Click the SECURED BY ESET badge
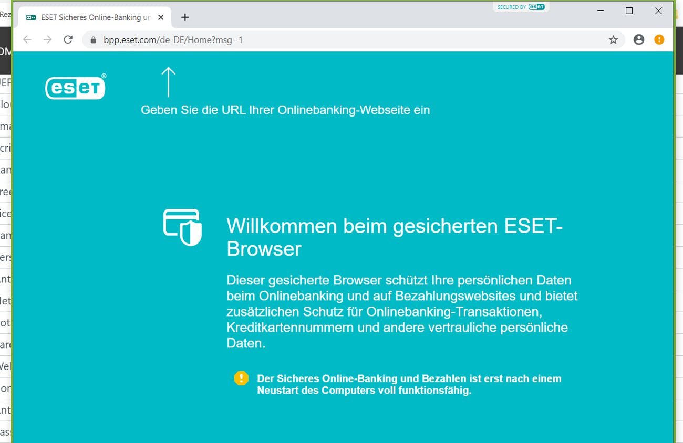Viewport: 683px width, 443px height. coord(521,7)
